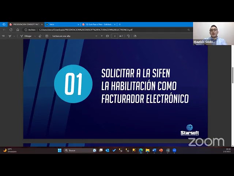The height and width of the screenshot is (176, 234).
Task: Switch to the PRESENTACION STARSOFT FACT tab
Action: 26,25
